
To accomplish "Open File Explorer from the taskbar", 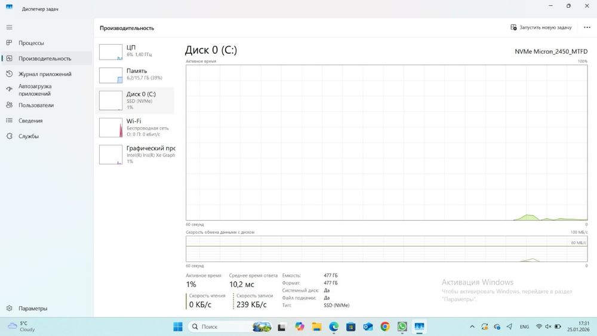I will coord(317,326).
